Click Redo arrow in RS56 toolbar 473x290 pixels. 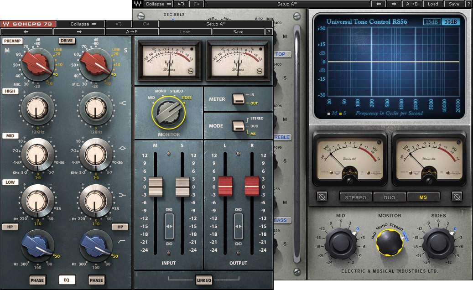tap(197, 4)
